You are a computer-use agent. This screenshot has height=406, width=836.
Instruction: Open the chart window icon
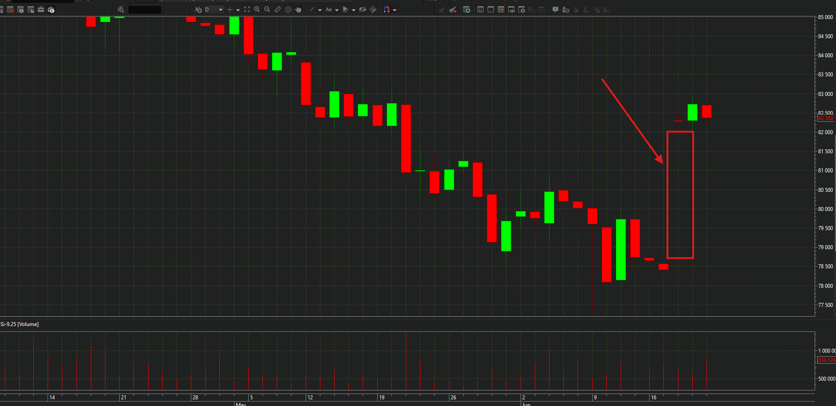pos(481,9)
